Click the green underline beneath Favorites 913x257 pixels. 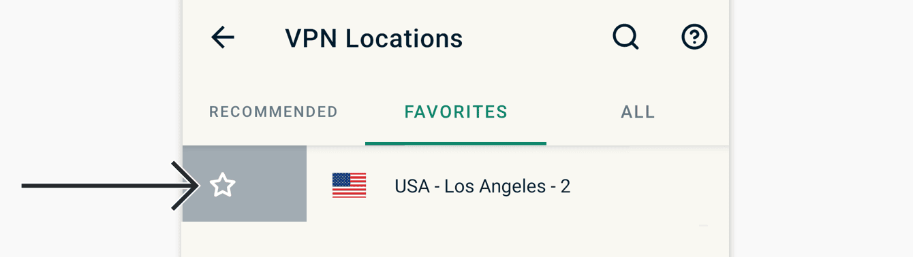tap(456, 143)
